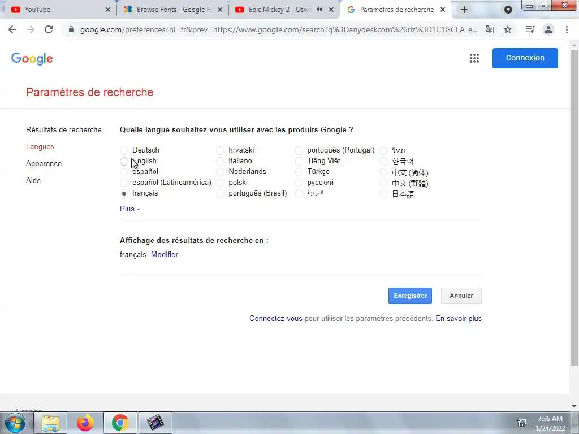The image size is (579, 434).
Task: Select the hrvatski radio button
Action: click(220, 150)
